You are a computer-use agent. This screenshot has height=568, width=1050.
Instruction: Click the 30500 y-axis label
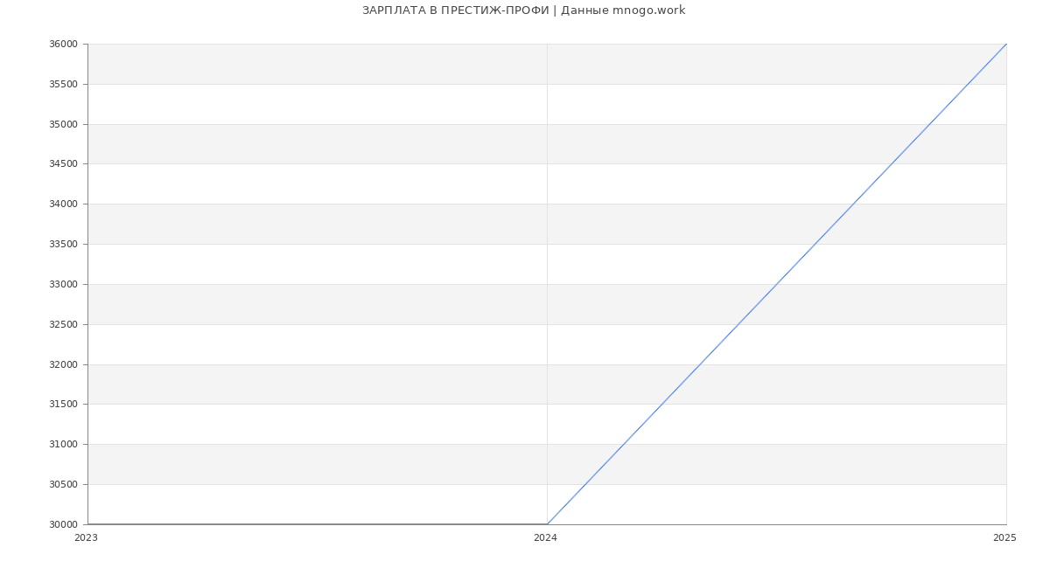(x=63, y=485)
